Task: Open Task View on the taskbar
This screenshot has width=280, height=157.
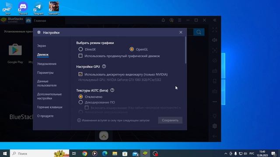Action: pyautogui.click(x=74, y=154)
